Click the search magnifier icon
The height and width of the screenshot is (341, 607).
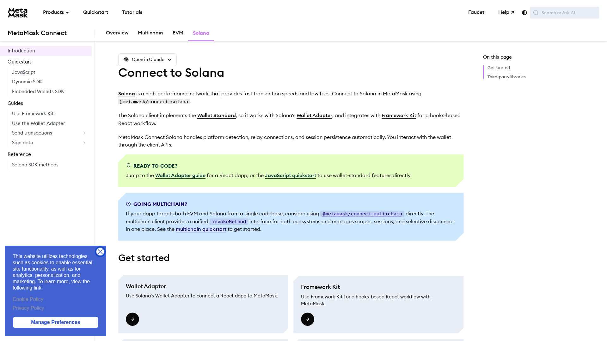pos(536,13)
